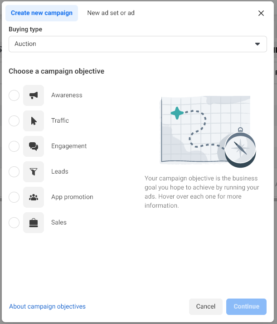
Task: Click the dropdown arrow beside Auction
Action: tap(258, 44)
